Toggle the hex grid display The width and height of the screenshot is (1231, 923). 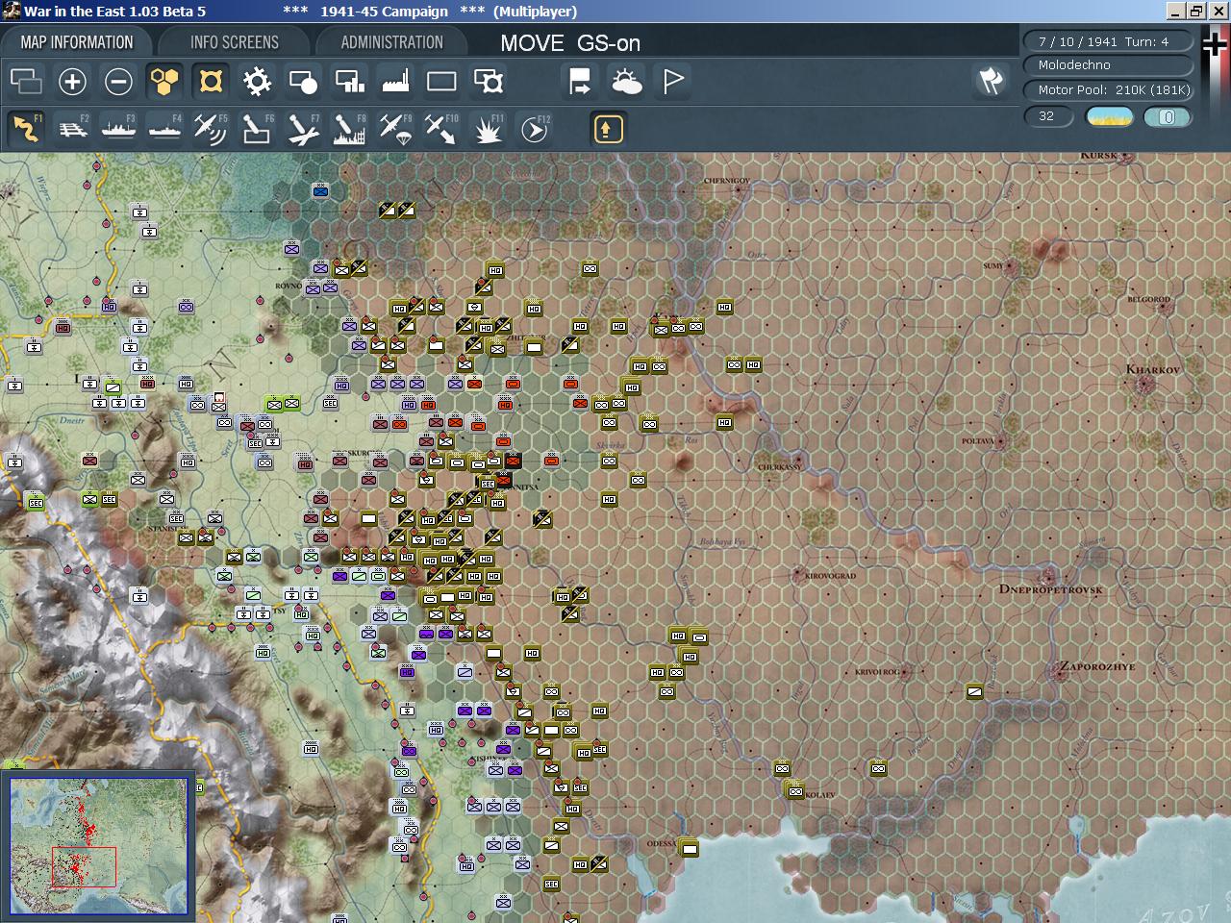coord(164,82)
